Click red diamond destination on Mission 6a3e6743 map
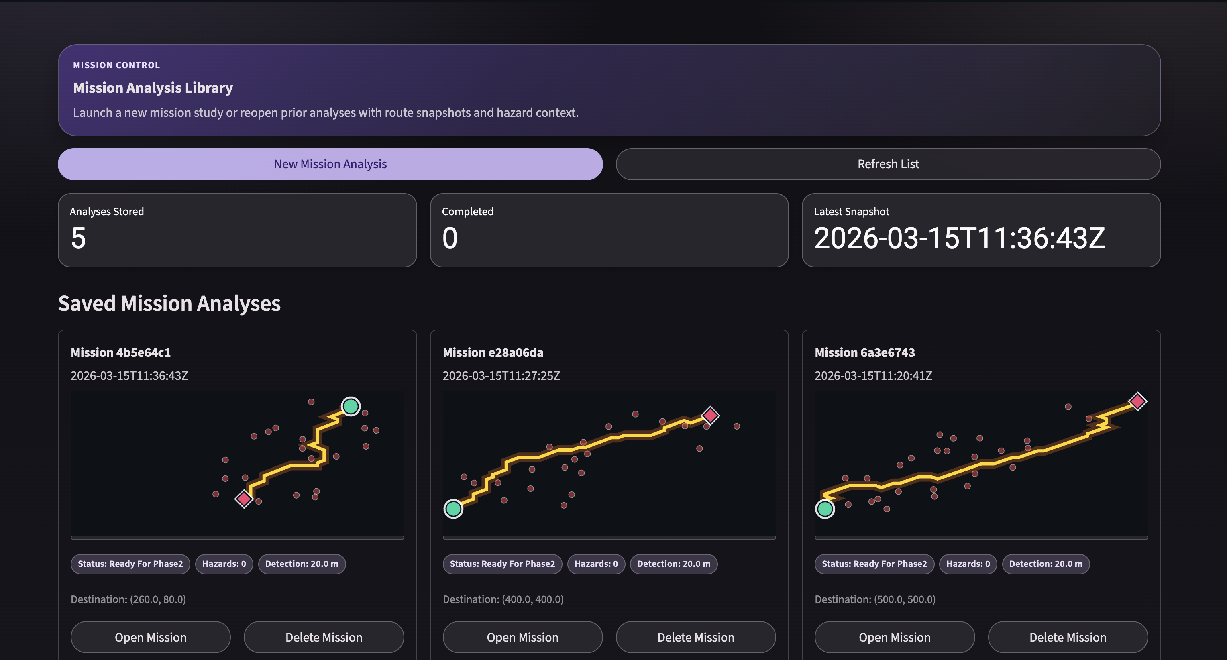Screen dimensions: 1227x660 pyautogui.click(x=1137, y=401)
